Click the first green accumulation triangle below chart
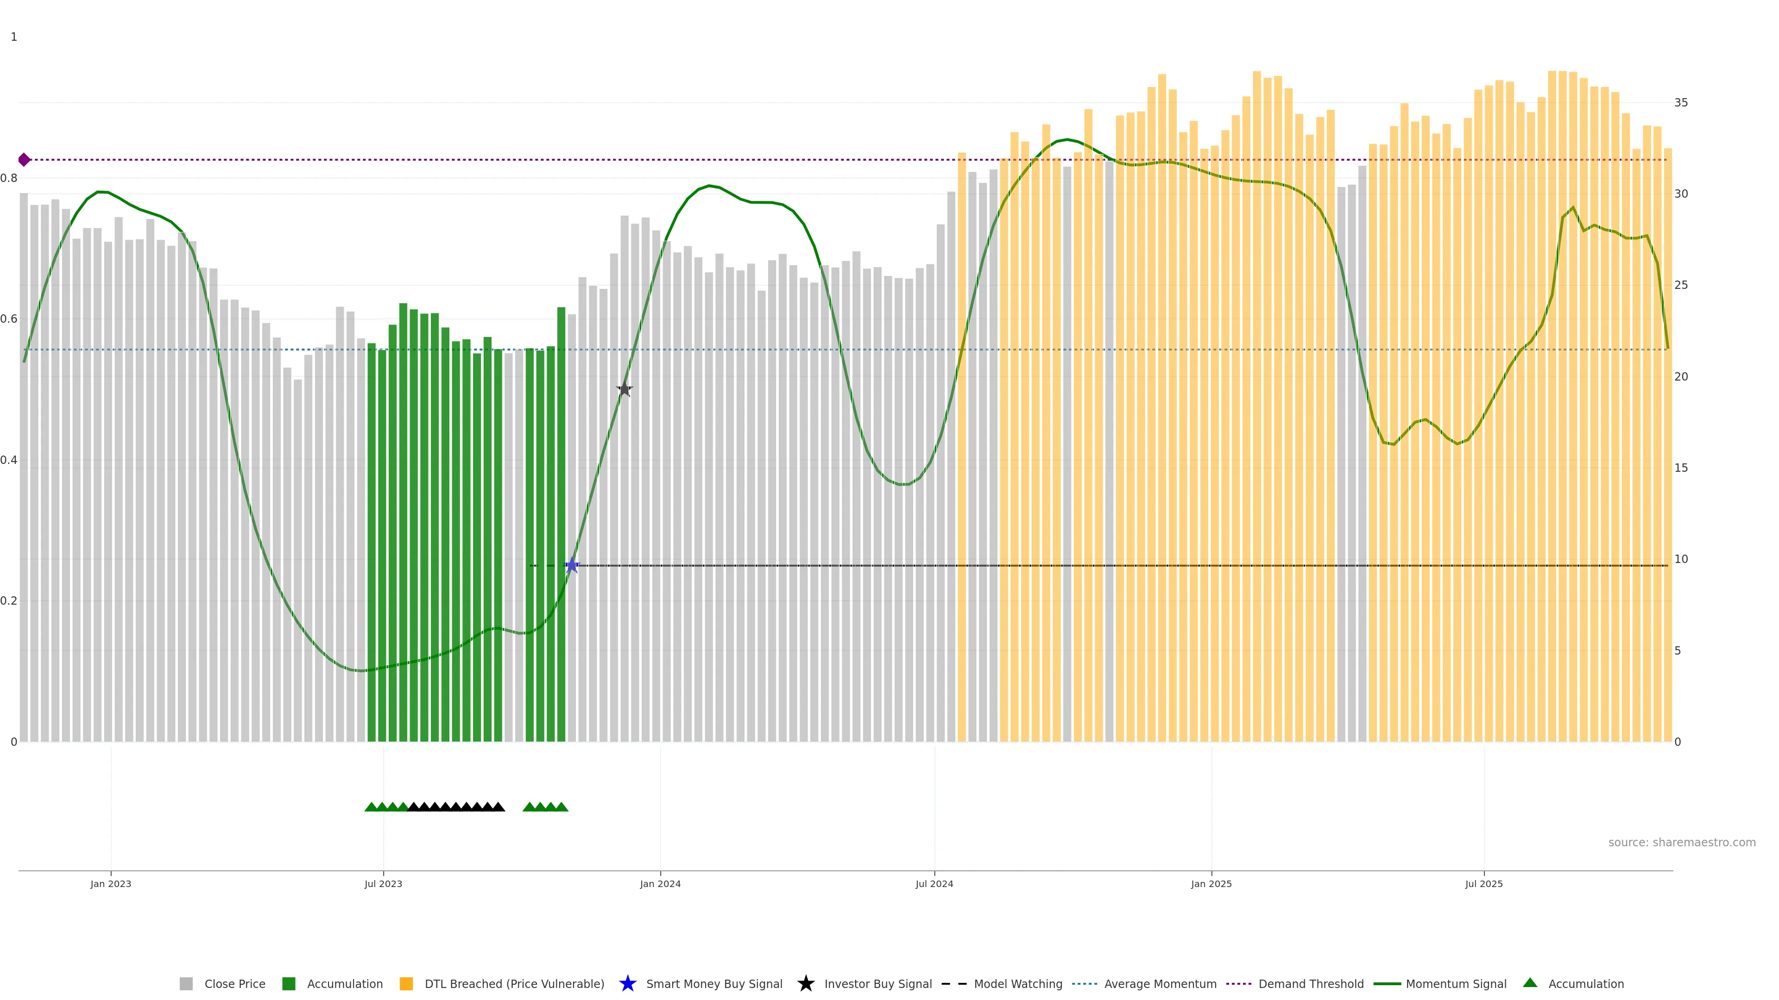1779x1000 pixels. (371, 807)
